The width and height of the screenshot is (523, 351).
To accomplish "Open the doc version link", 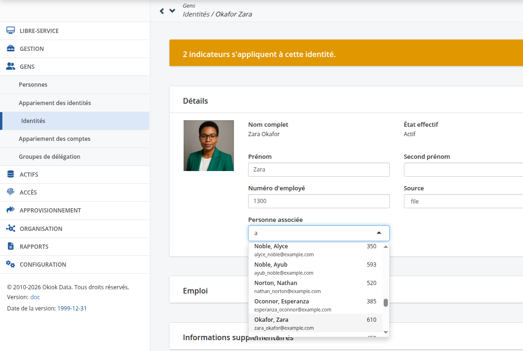I will (35, 297).
